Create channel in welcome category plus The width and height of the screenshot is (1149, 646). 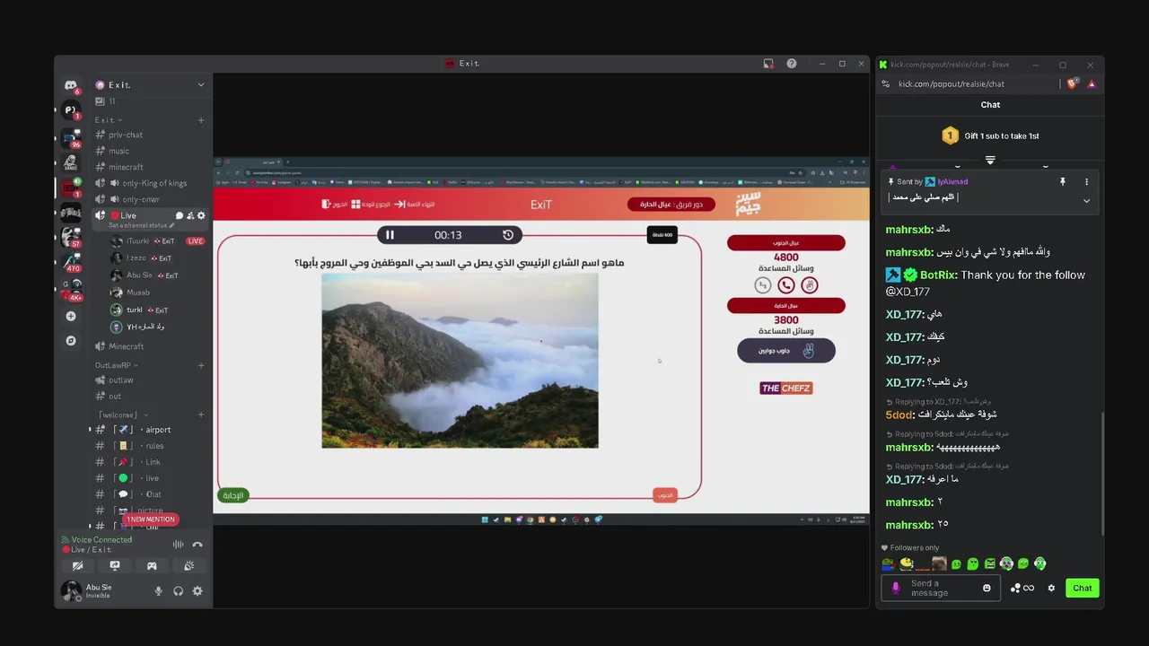point(201,415)
